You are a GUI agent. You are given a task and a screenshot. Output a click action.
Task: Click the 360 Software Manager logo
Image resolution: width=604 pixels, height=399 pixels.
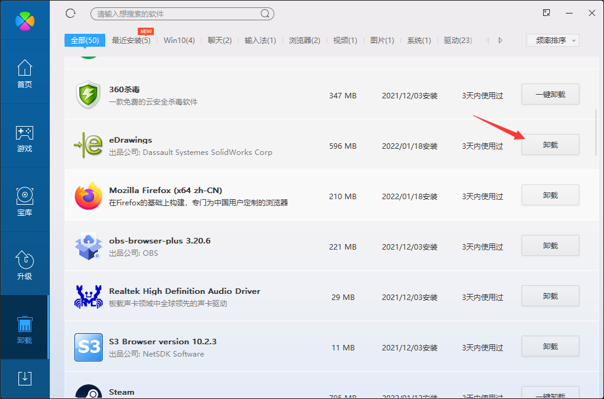click(25, 20)
